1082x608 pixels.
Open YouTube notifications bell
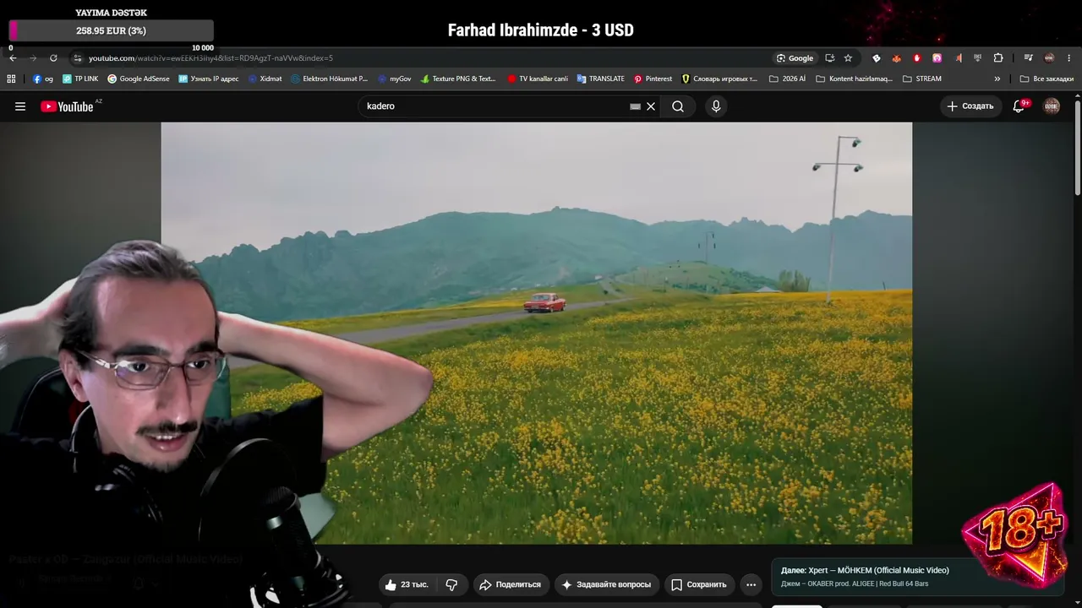1019,106
